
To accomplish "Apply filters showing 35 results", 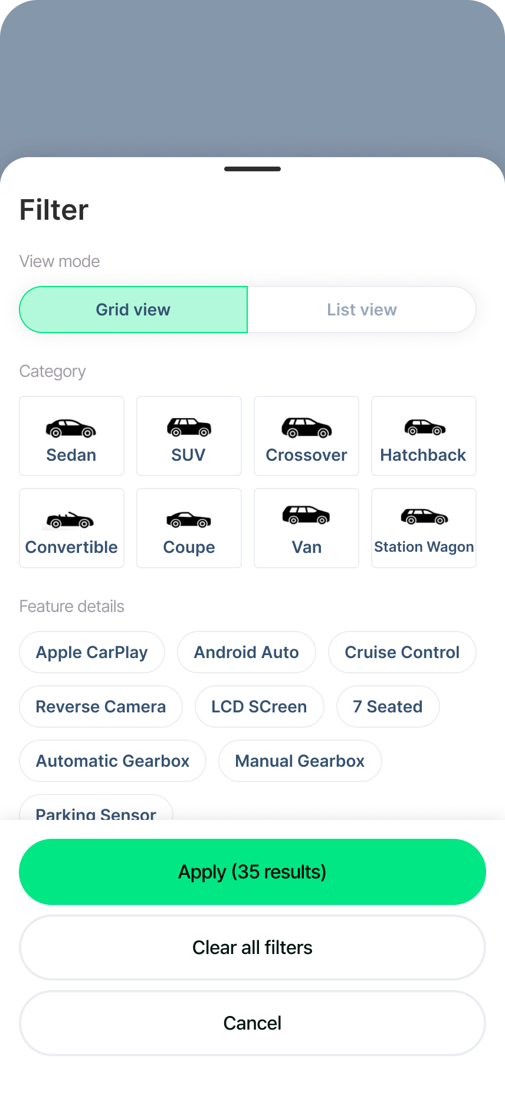I will click(252, 872).
